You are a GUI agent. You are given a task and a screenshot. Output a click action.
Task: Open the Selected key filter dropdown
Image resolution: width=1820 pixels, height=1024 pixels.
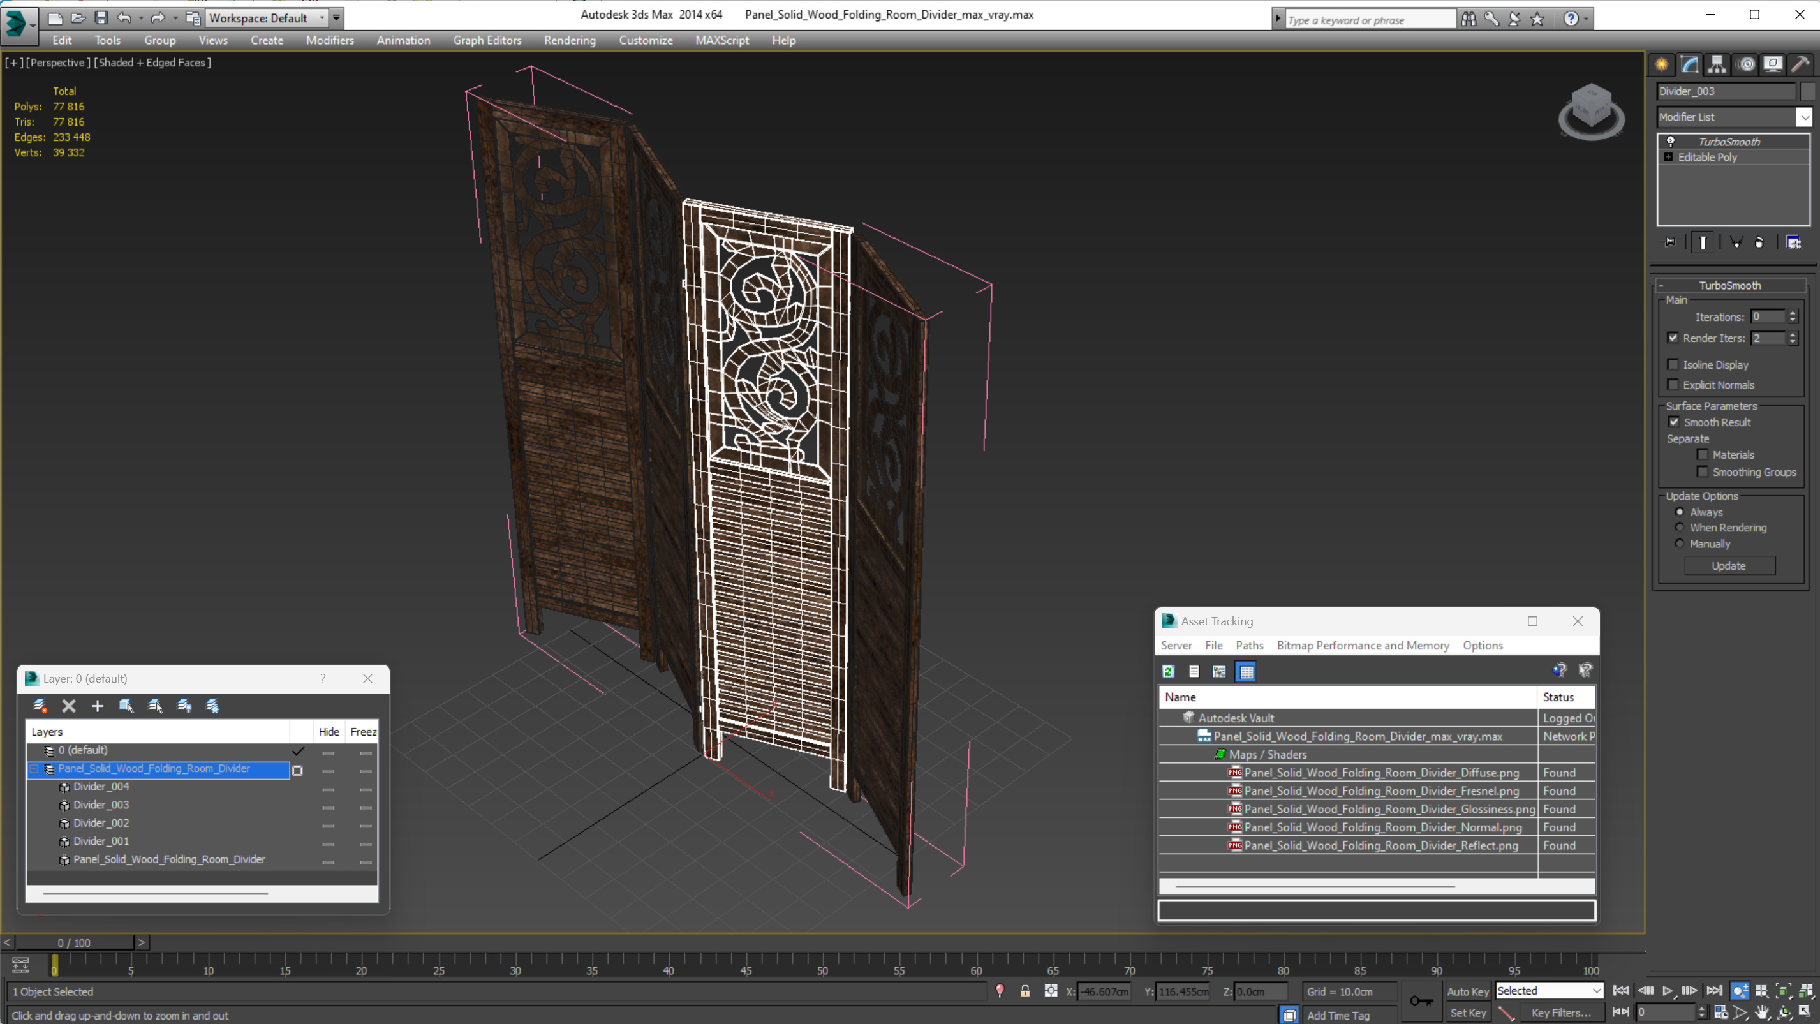[x=1596, y=991]
